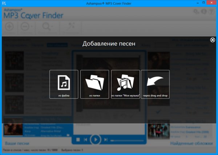Click the magic wand toolbar icon
This screenshot has width=218, height=155.
click(x=70, y=27)
